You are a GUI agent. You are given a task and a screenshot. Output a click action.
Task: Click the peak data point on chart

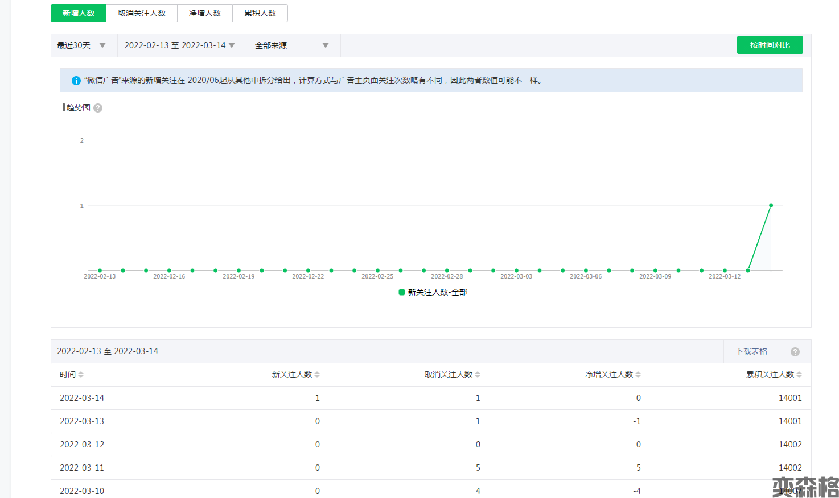pos(771,205)
